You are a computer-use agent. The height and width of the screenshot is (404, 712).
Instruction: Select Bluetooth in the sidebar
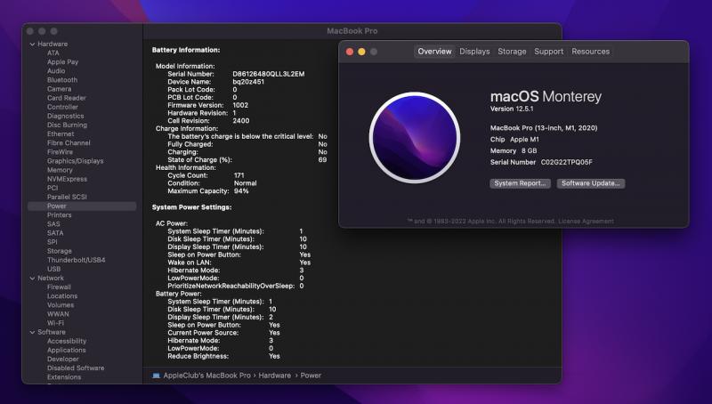coord(62,80)
